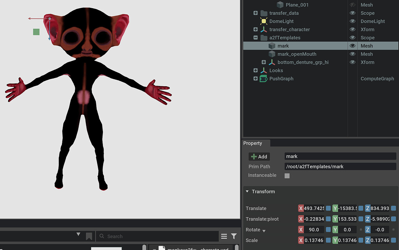This screenshot has height=250, width=399.
Task: Expand the Looks node with its plus button
Action: click(x=255, y=70)
